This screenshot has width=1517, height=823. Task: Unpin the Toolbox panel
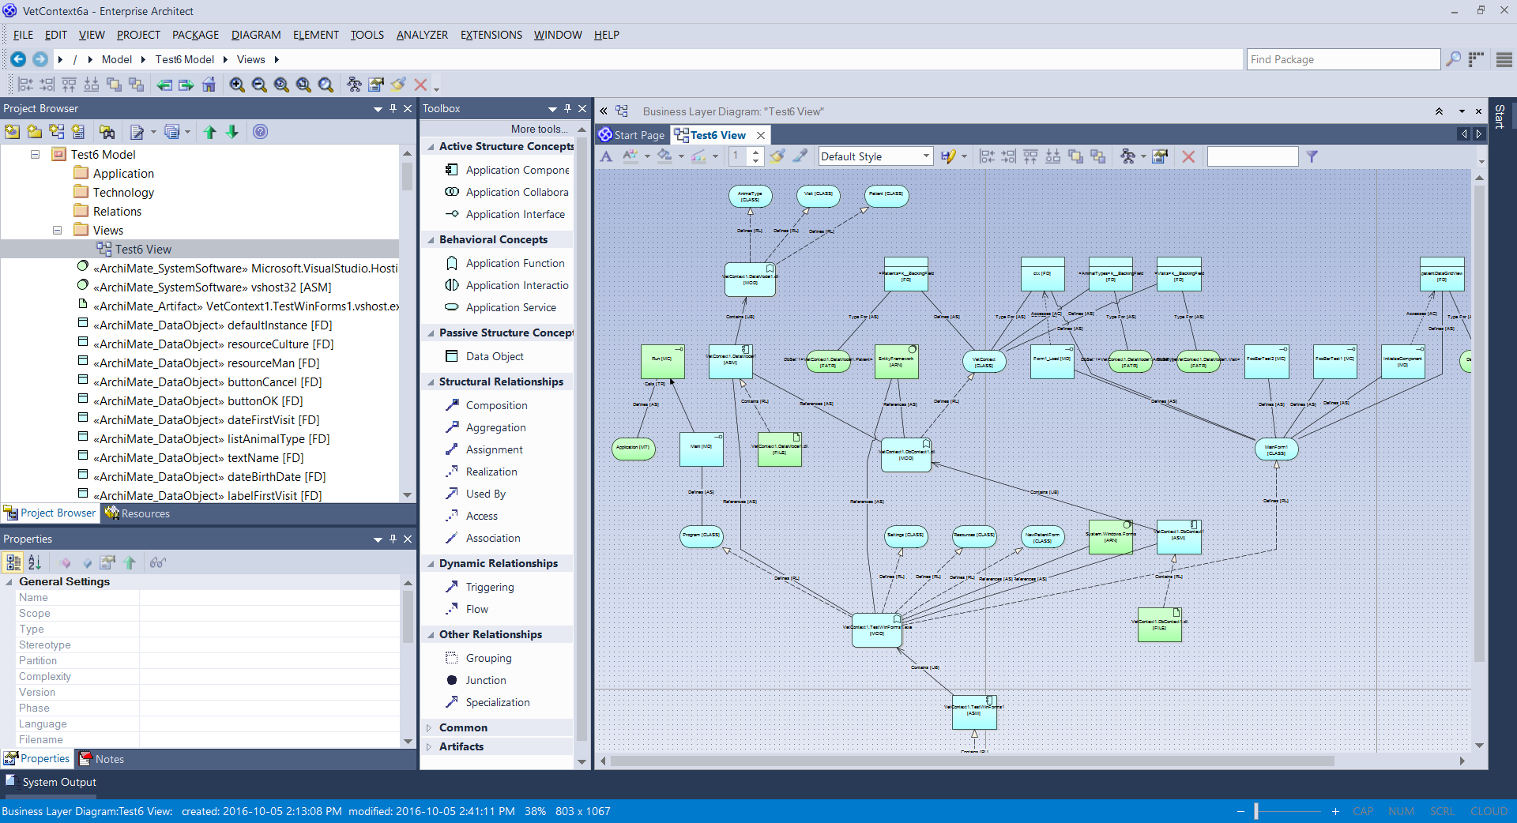(x=567, y=108)
